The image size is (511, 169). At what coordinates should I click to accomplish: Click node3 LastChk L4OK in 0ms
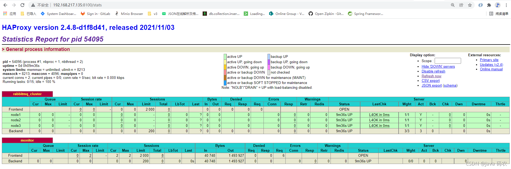tap(379, 126)
